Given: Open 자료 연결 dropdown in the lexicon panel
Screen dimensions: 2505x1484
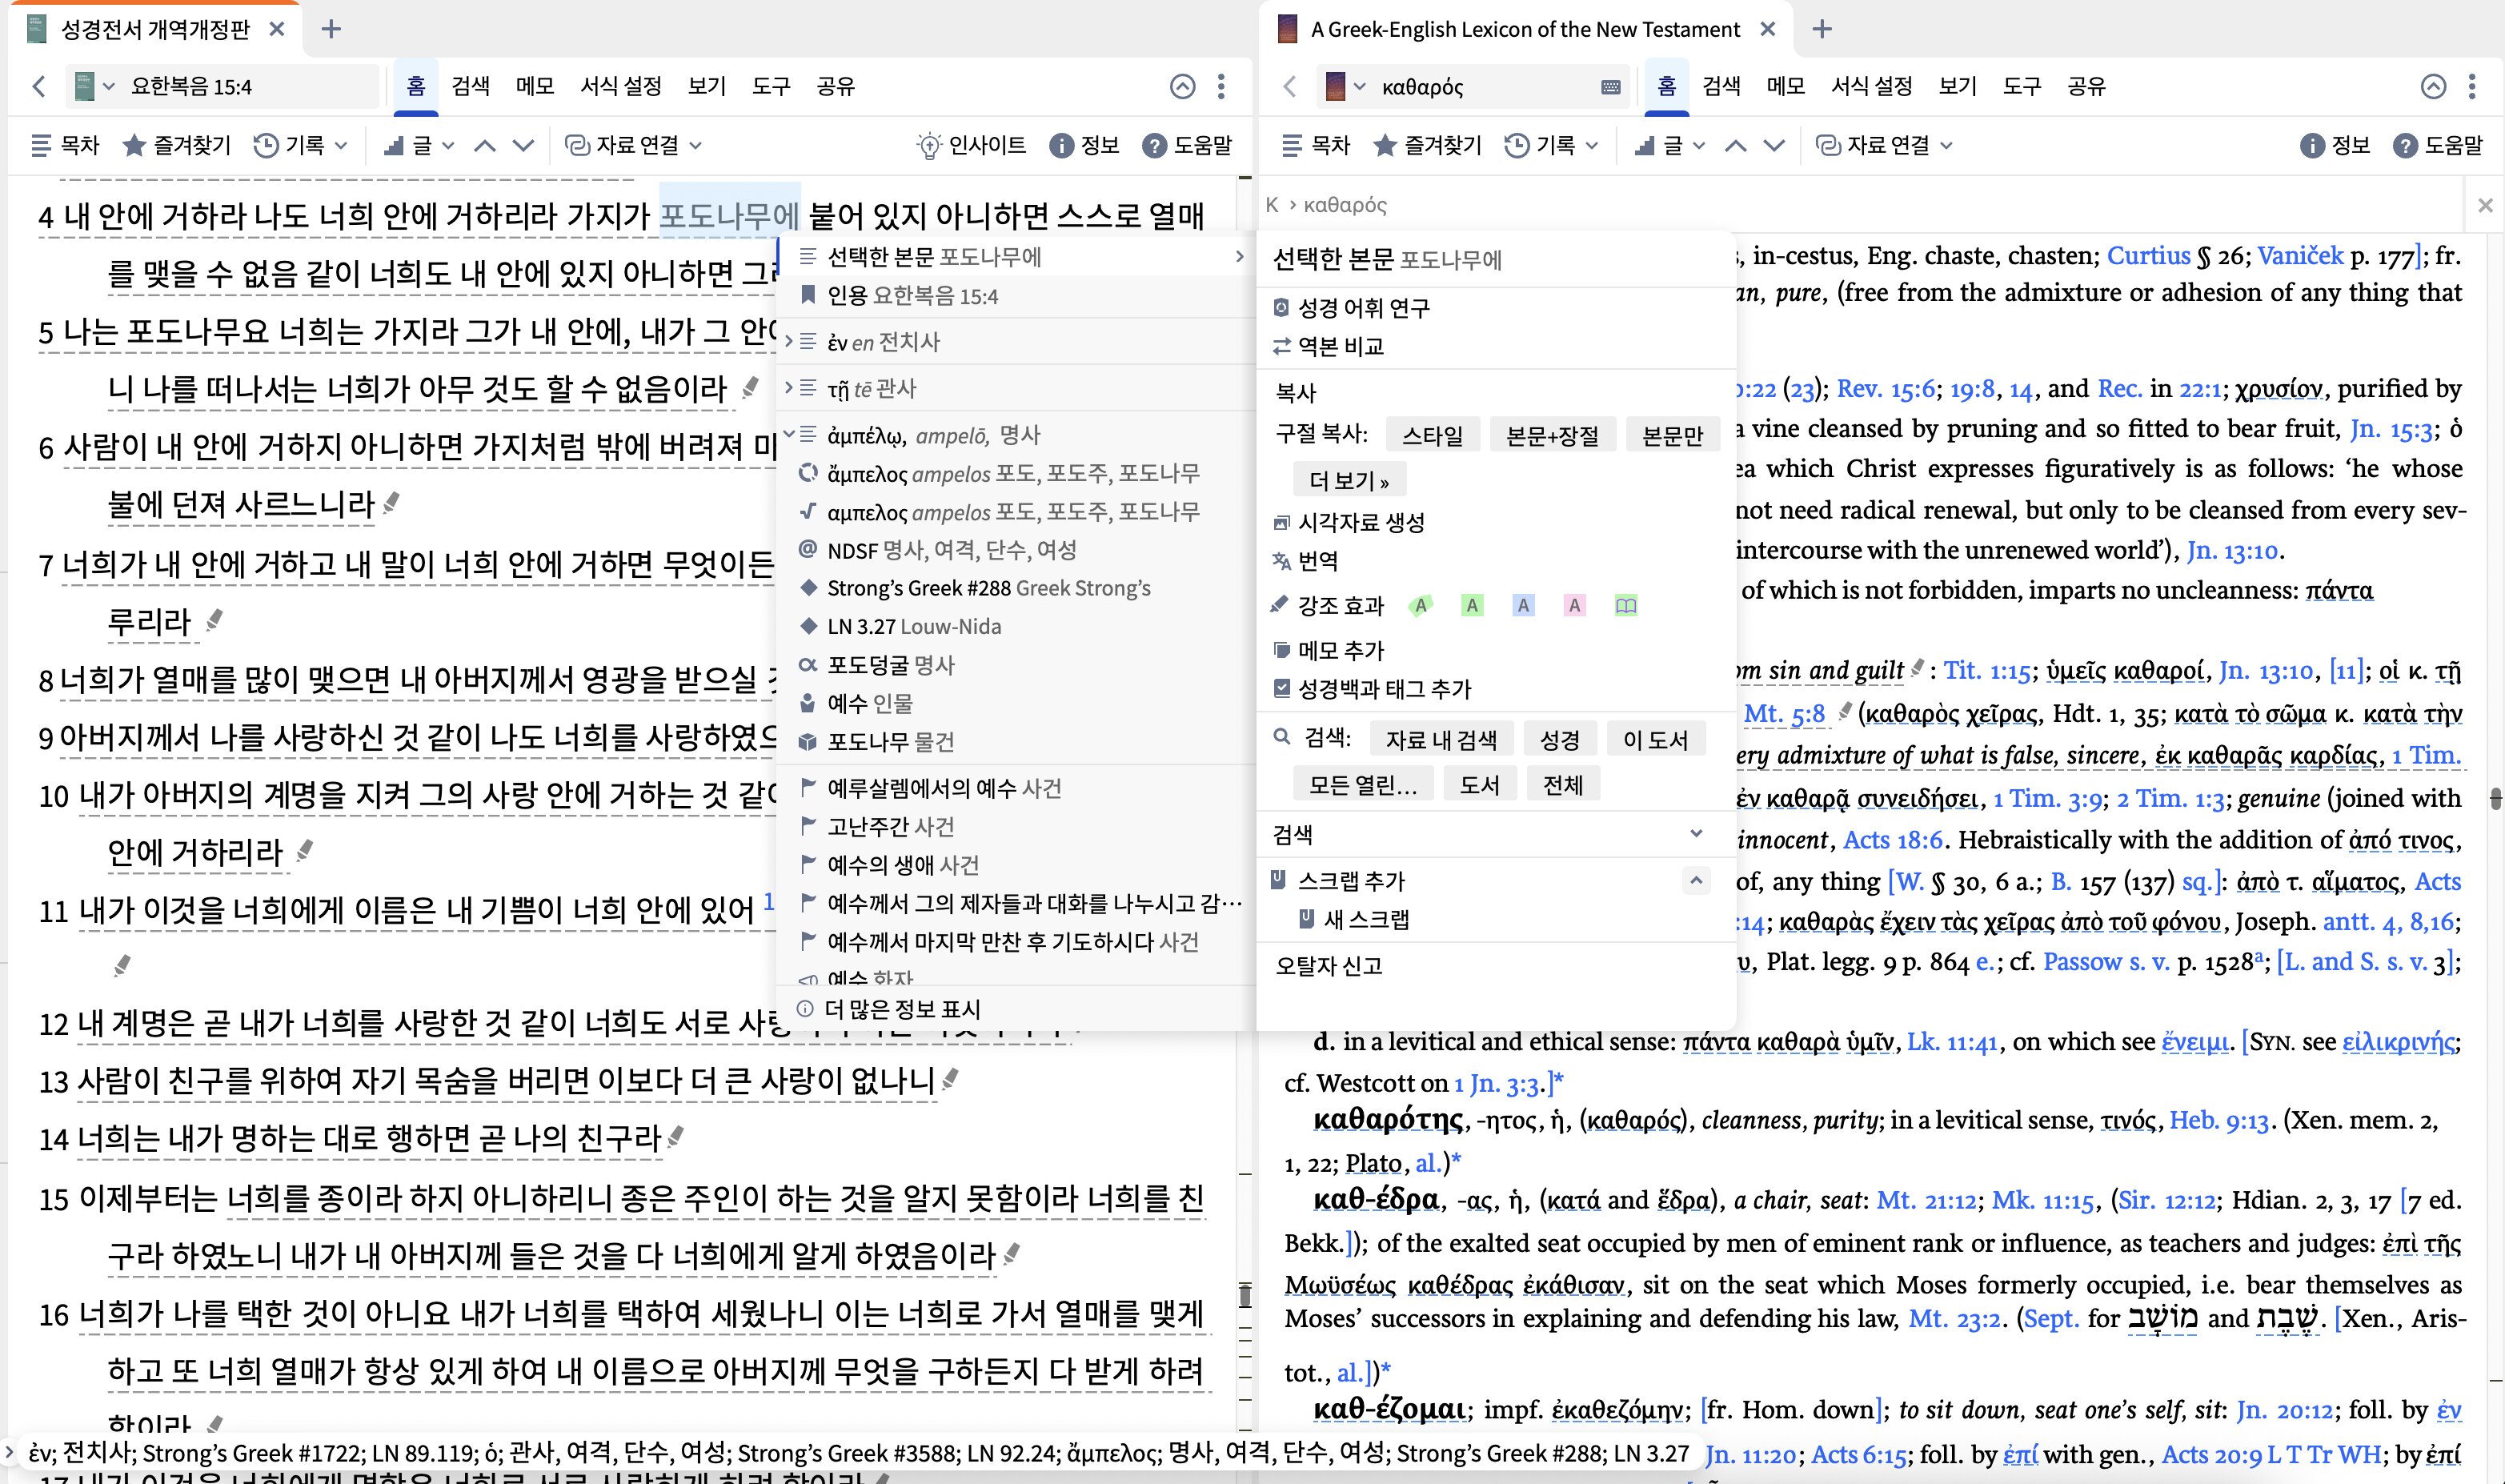Looking at the screenshot, I should (1884, 145).
